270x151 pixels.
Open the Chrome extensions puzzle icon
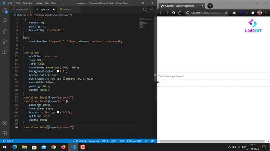[253, 13]
